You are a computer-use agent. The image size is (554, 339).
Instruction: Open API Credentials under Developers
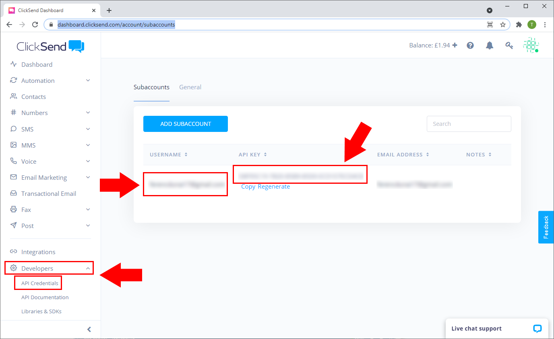point(40,283)
